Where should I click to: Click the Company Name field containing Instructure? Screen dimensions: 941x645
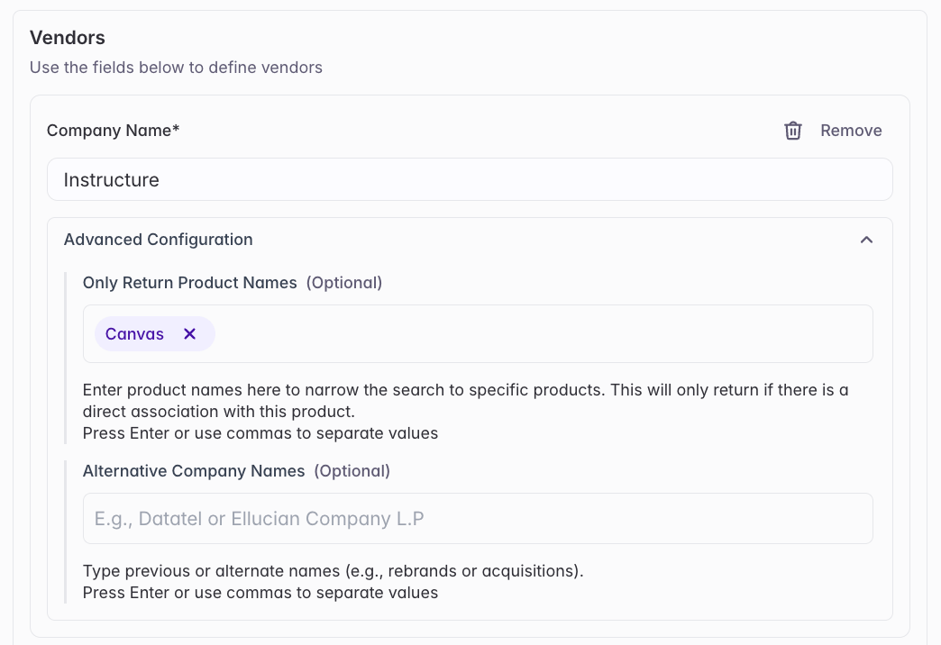point(470,179)
